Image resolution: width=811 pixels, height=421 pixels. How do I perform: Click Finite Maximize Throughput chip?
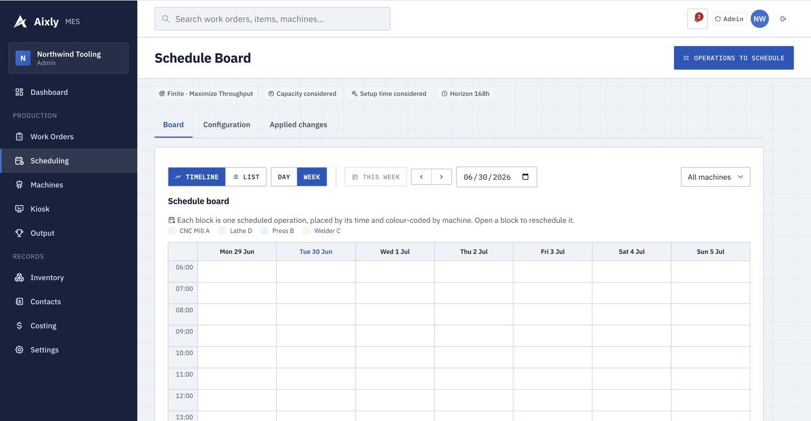click(206, 94)
